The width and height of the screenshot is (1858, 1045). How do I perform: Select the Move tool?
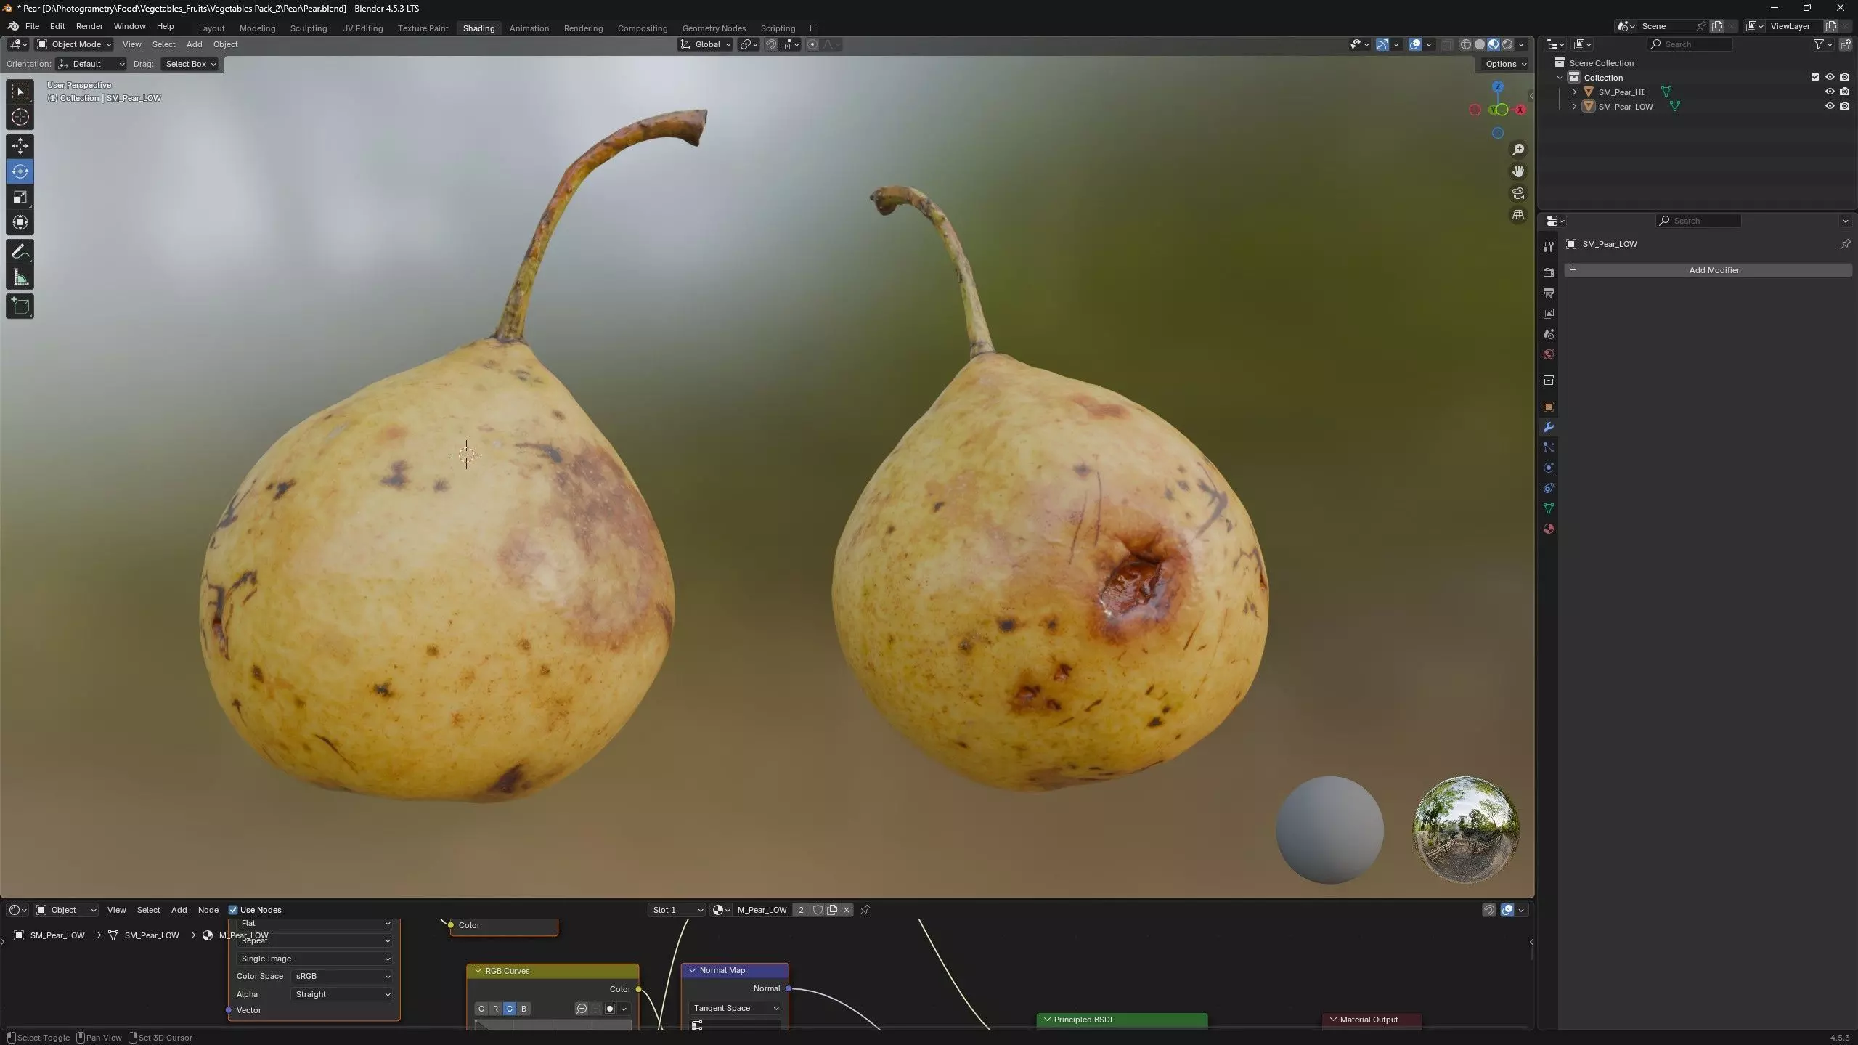pyautogui.click(x=20, y=146)
